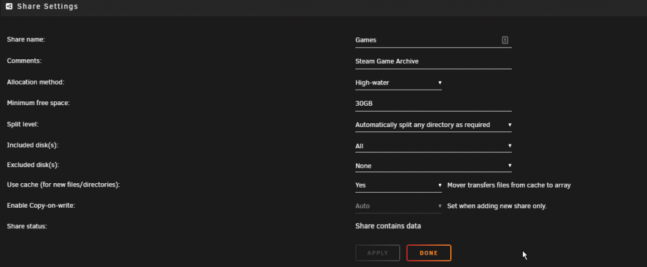Edit the Comments field Steam Game Archive
Viewport: 647px width, 267px height.
[433, 61]
